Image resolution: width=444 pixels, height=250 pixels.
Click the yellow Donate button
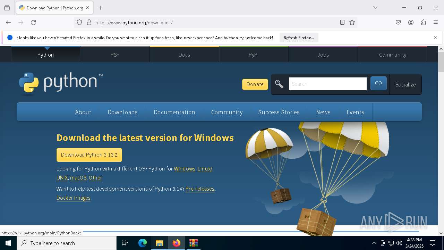pos(255,84)
